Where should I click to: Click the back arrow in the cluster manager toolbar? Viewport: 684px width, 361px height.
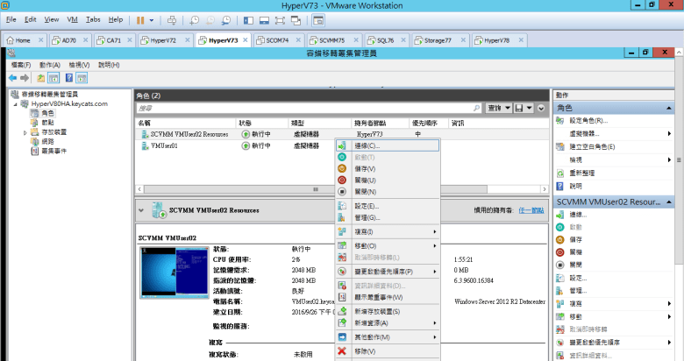pos(12,78)
